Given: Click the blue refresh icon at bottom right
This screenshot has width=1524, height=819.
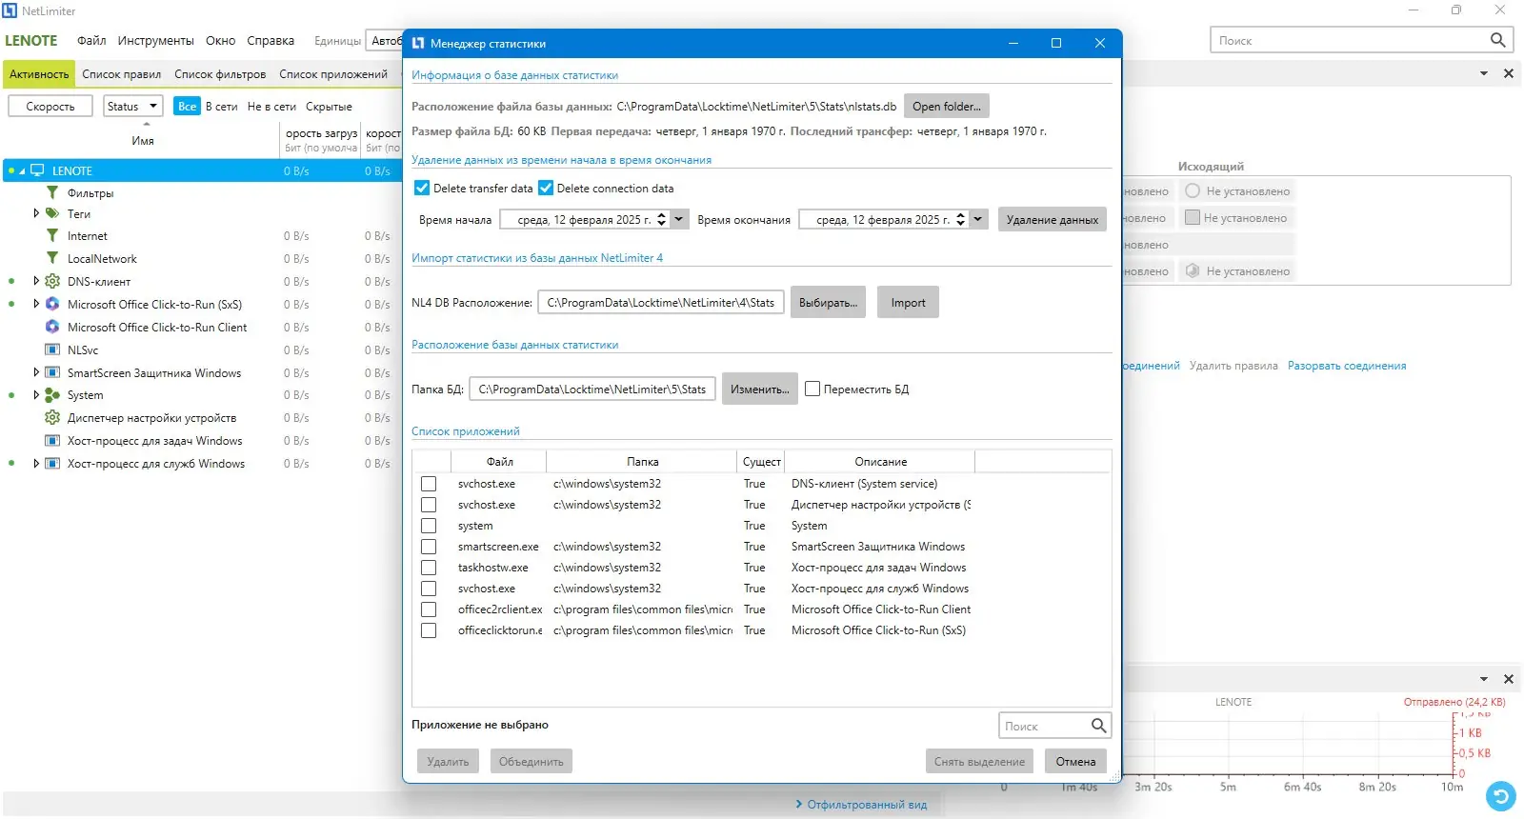Looking at the screenshot, I should click(x=1501, y=795).
